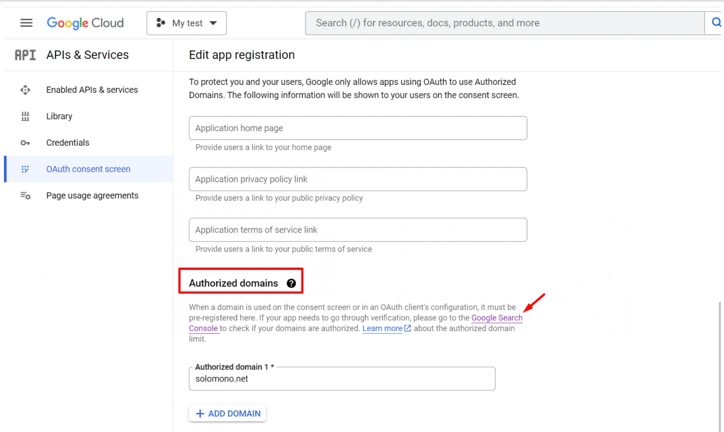The height and width of the screenshot is (432, 724).
Task: Click the Google Cloud logo
Action: tap(85, 23)
